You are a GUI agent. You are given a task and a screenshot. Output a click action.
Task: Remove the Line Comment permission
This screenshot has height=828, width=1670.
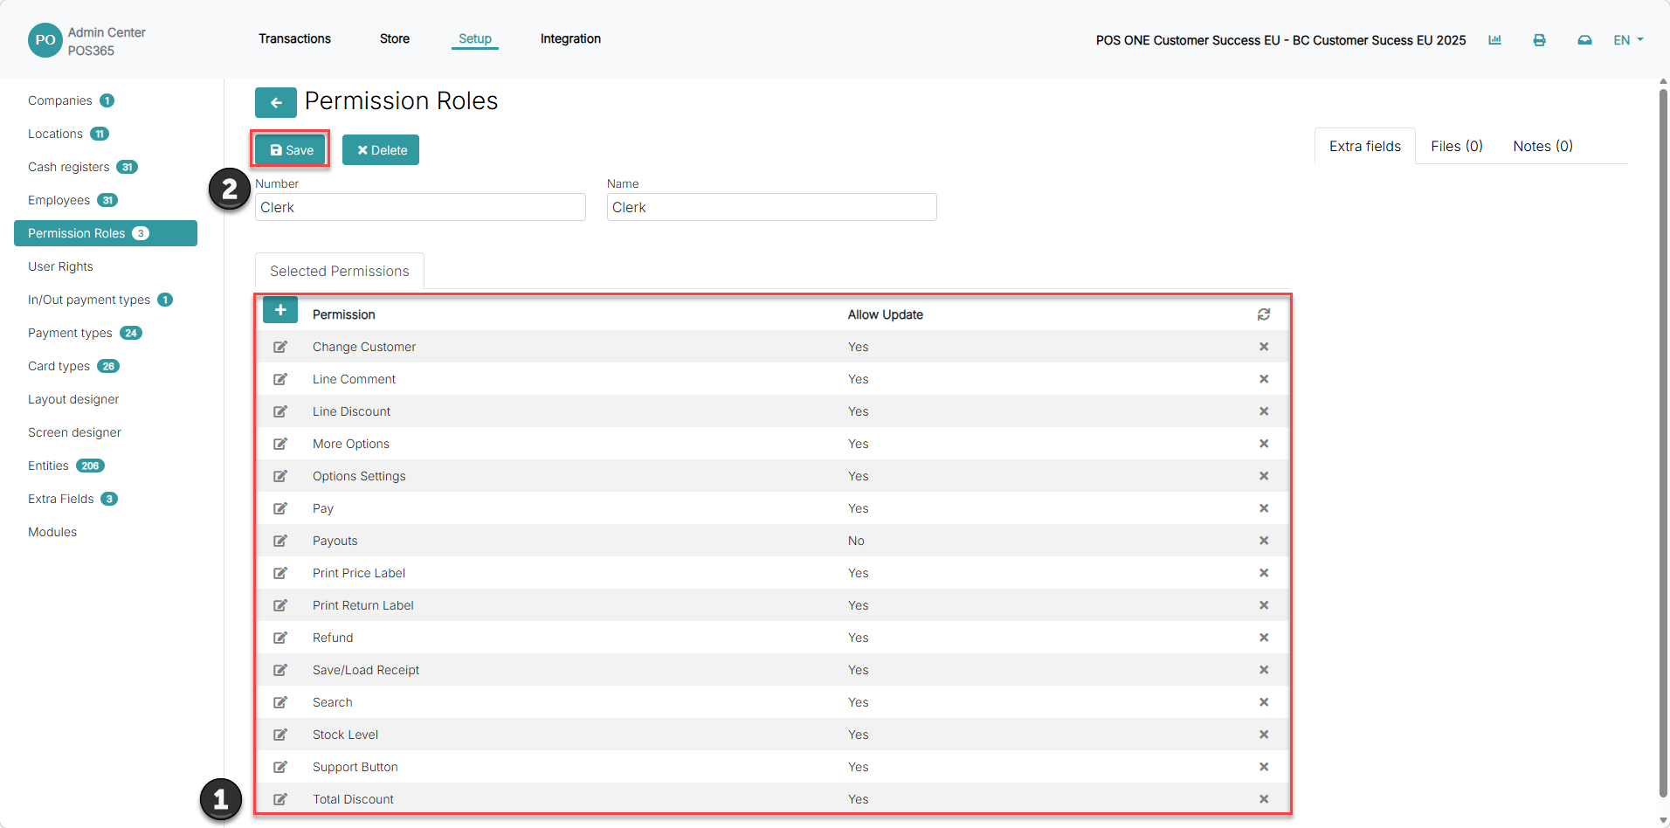1264,379
